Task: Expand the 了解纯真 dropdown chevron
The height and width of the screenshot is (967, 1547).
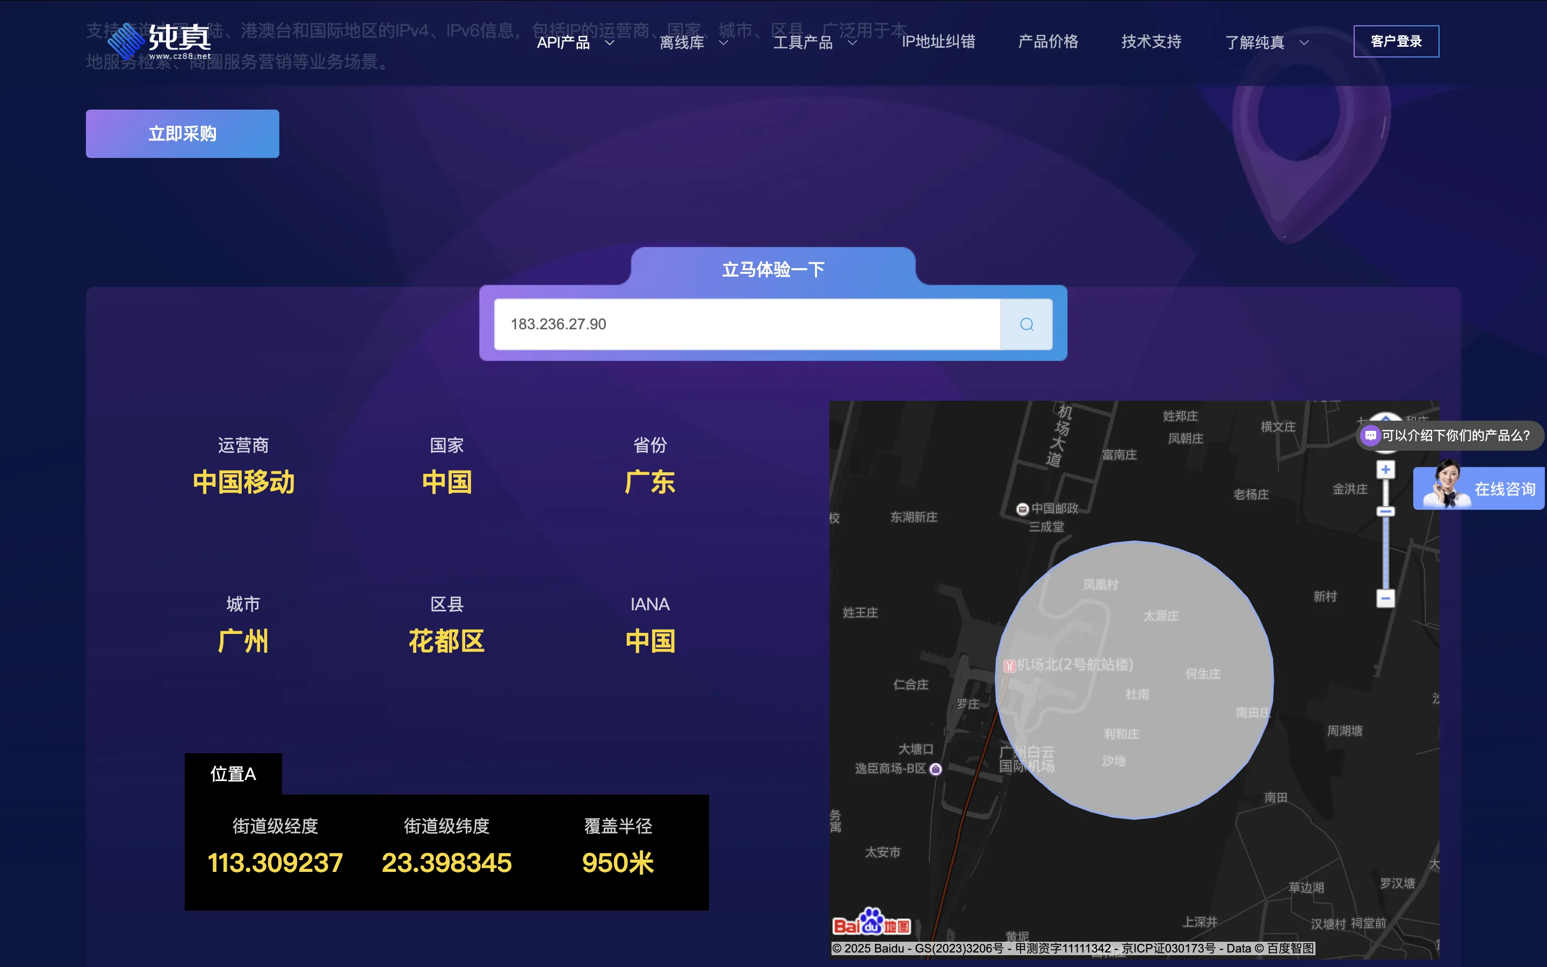Action: (1304, 43)
